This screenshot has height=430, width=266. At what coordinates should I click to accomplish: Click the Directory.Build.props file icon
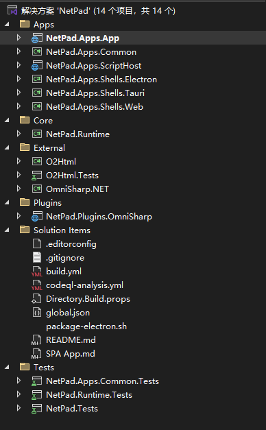pyautogui.click(x=36, y=298)
